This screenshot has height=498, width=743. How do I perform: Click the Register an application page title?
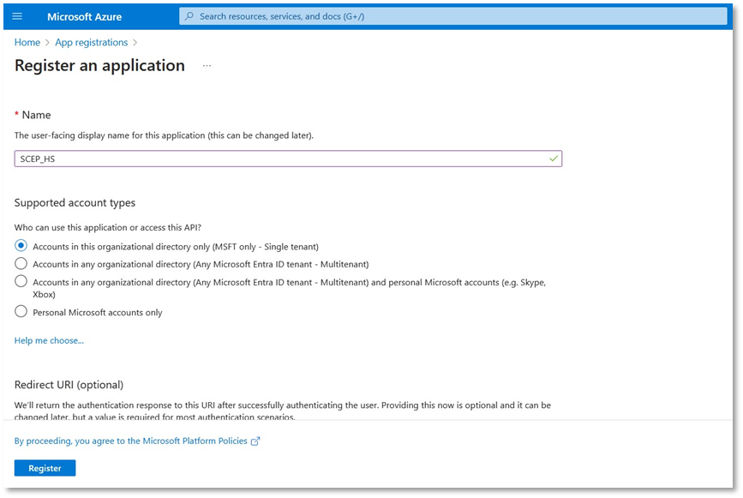tap(99, 66)
